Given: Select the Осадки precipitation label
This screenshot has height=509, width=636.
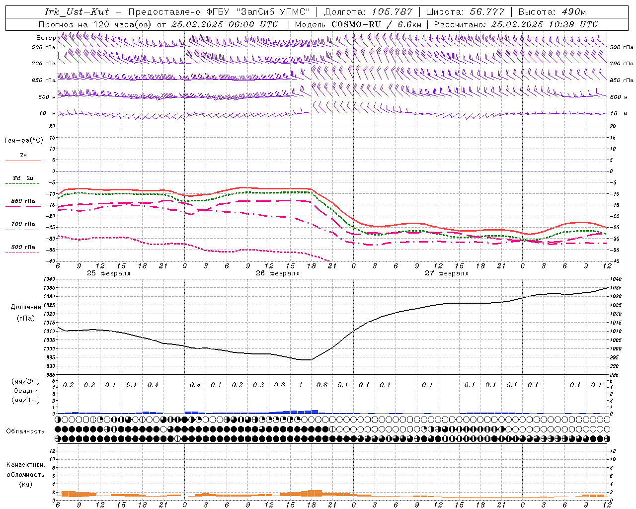Looking at the screenshot, I should (26, 391).
